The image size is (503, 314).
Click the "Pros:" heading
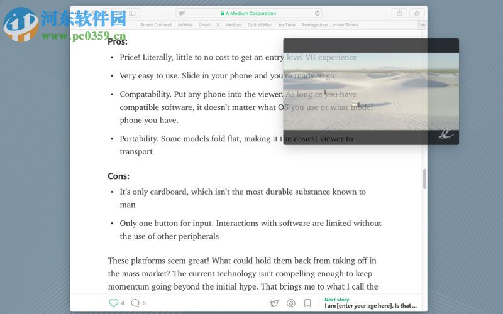(118, 41)
